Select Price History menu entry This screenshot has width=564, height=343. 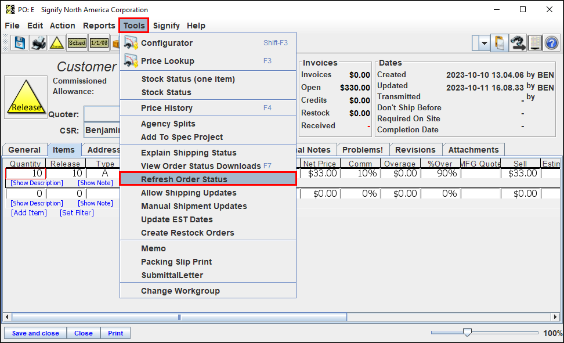[x=208, y=108]
